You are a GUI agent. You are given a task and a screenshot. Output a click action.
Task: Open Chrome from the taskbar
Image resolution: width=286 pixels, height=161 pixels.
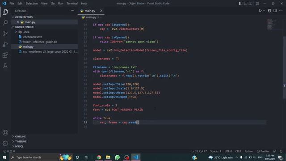pos(99,157)
